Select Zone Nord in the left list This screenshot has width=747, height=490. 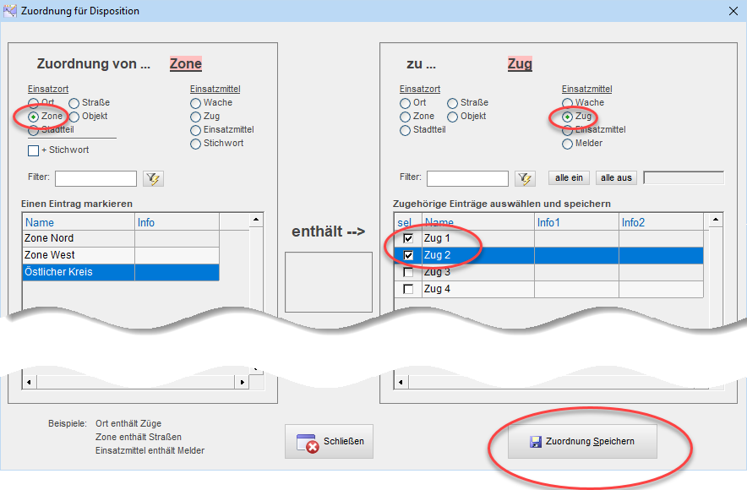[x=78, y=239]
